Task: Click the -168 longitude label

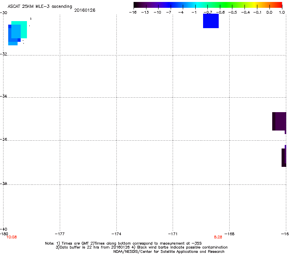Action: tap(230, 234)
